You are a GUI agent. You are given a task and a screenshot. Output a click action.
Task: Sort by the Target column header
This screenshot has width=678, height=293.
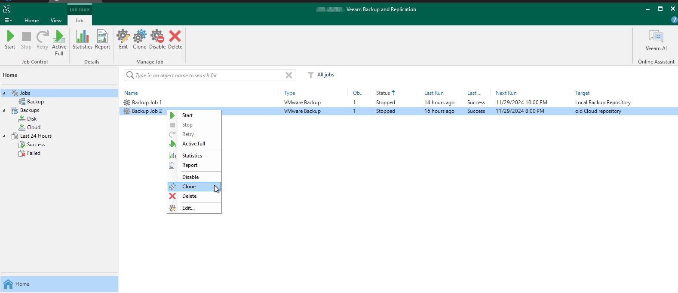(x=583, y=93)
